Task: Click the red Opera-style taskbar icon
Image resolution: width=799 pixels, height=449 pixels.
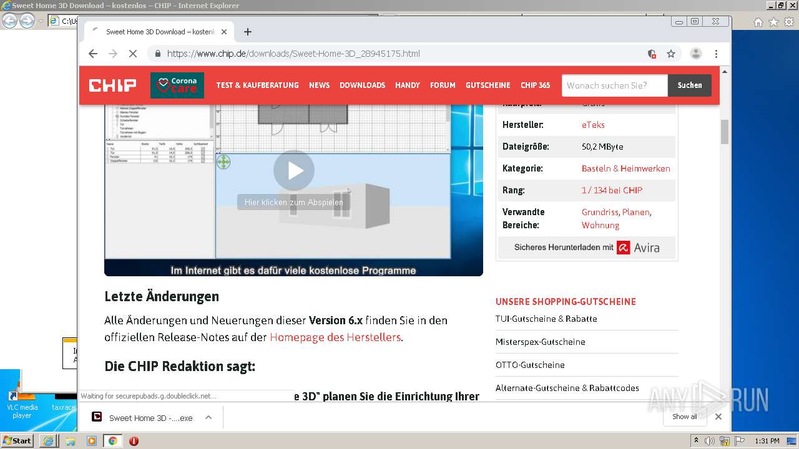Action: click(x=134, y=441)
